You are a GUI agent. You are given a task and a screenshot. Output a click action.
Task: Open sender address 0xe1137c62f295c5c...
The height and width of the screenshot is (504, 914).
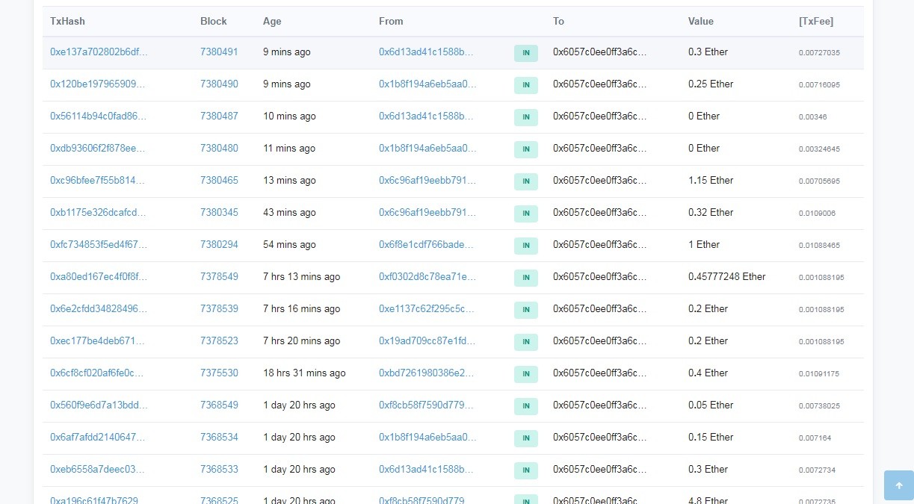click(427, 309)
